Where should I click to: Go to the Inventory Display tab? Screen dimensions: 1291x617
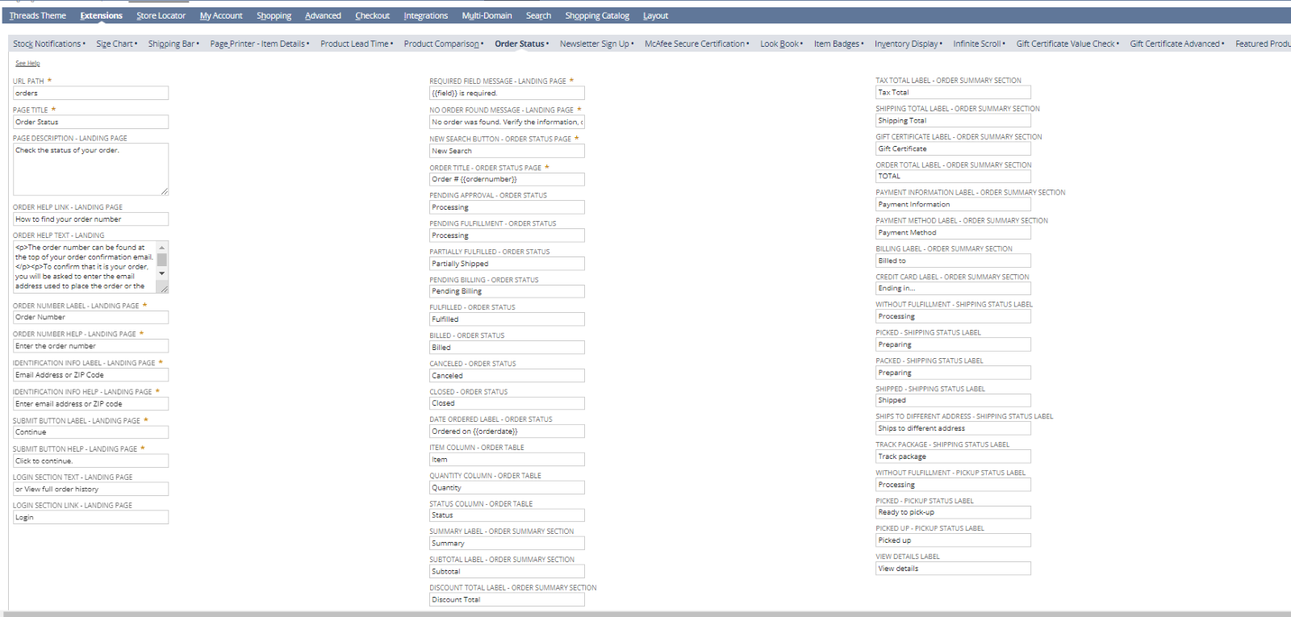[x=906, y=44]
